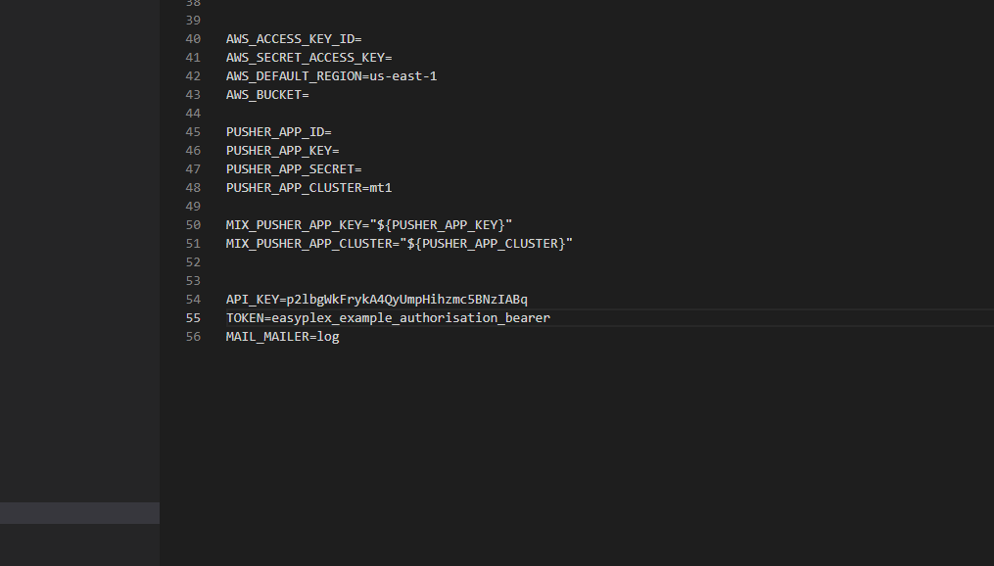Click line number 40 in gutter
The image size is (994, 566).
(x=192, y=39)
